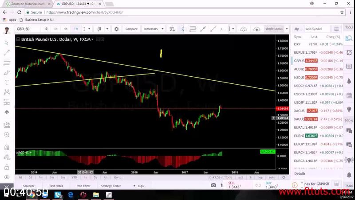Open notifications bell icon
The width and height of the screenshot is (355, 200).
pyautogui.click(x=349, y=175)
